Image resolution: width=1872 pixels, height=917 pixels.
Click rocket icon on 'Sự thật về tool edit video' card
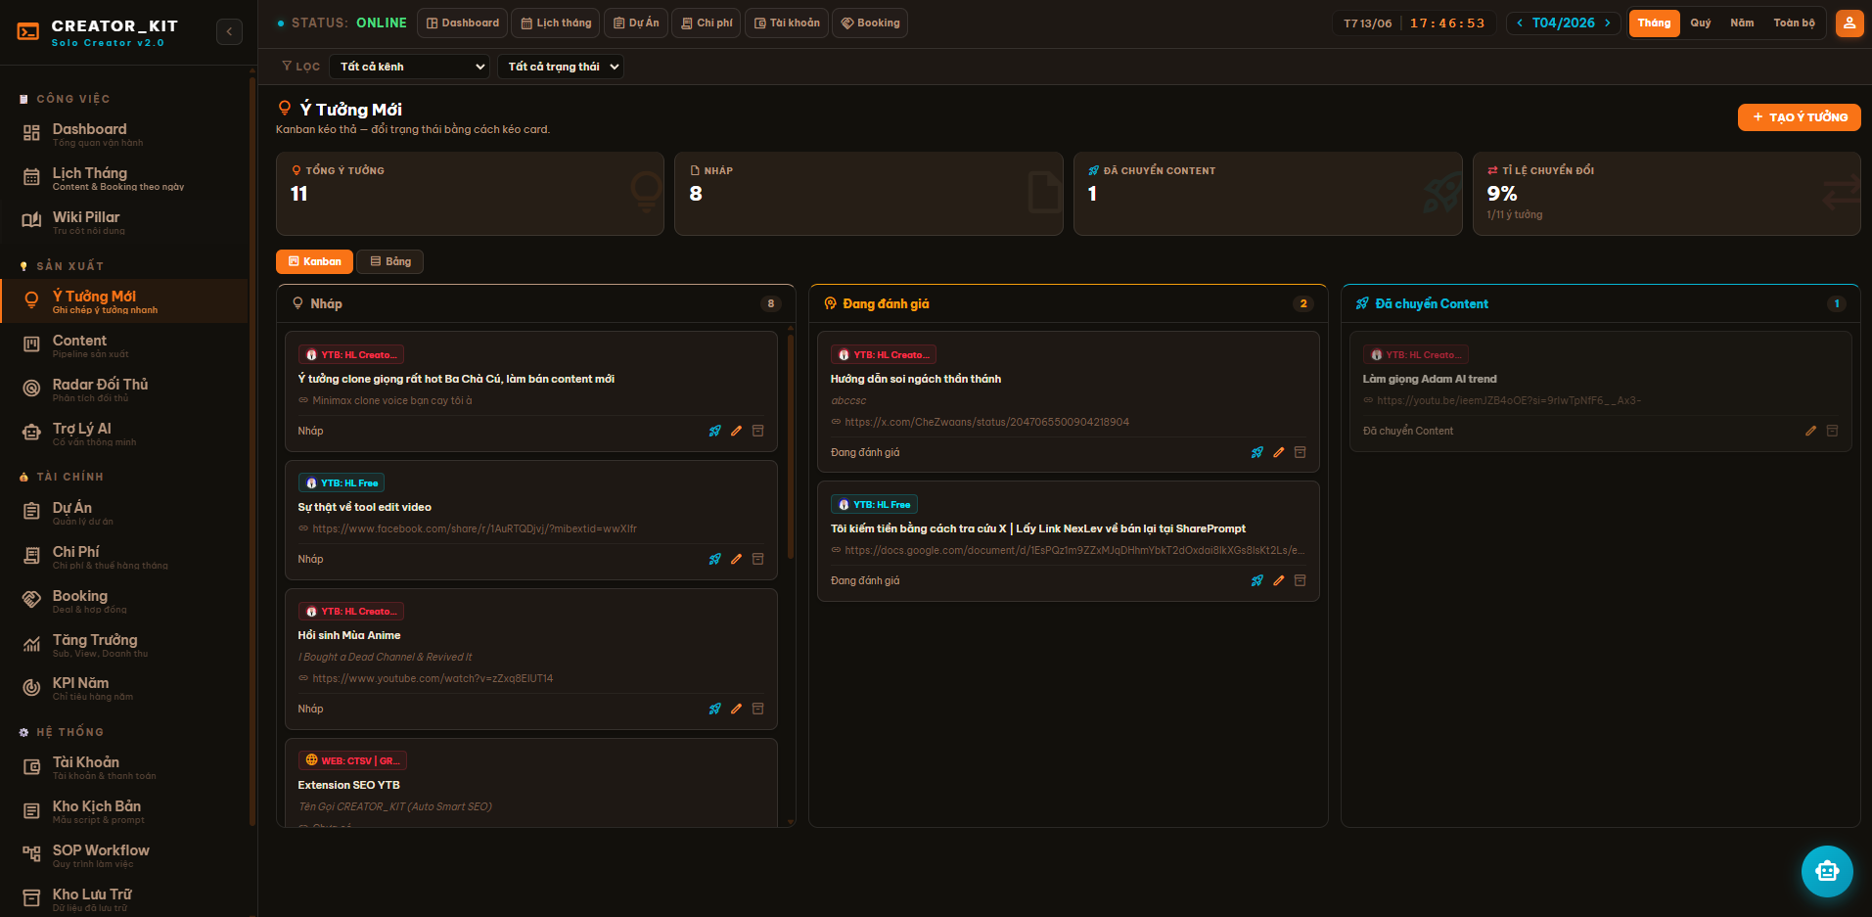click(x=715, y=559)
